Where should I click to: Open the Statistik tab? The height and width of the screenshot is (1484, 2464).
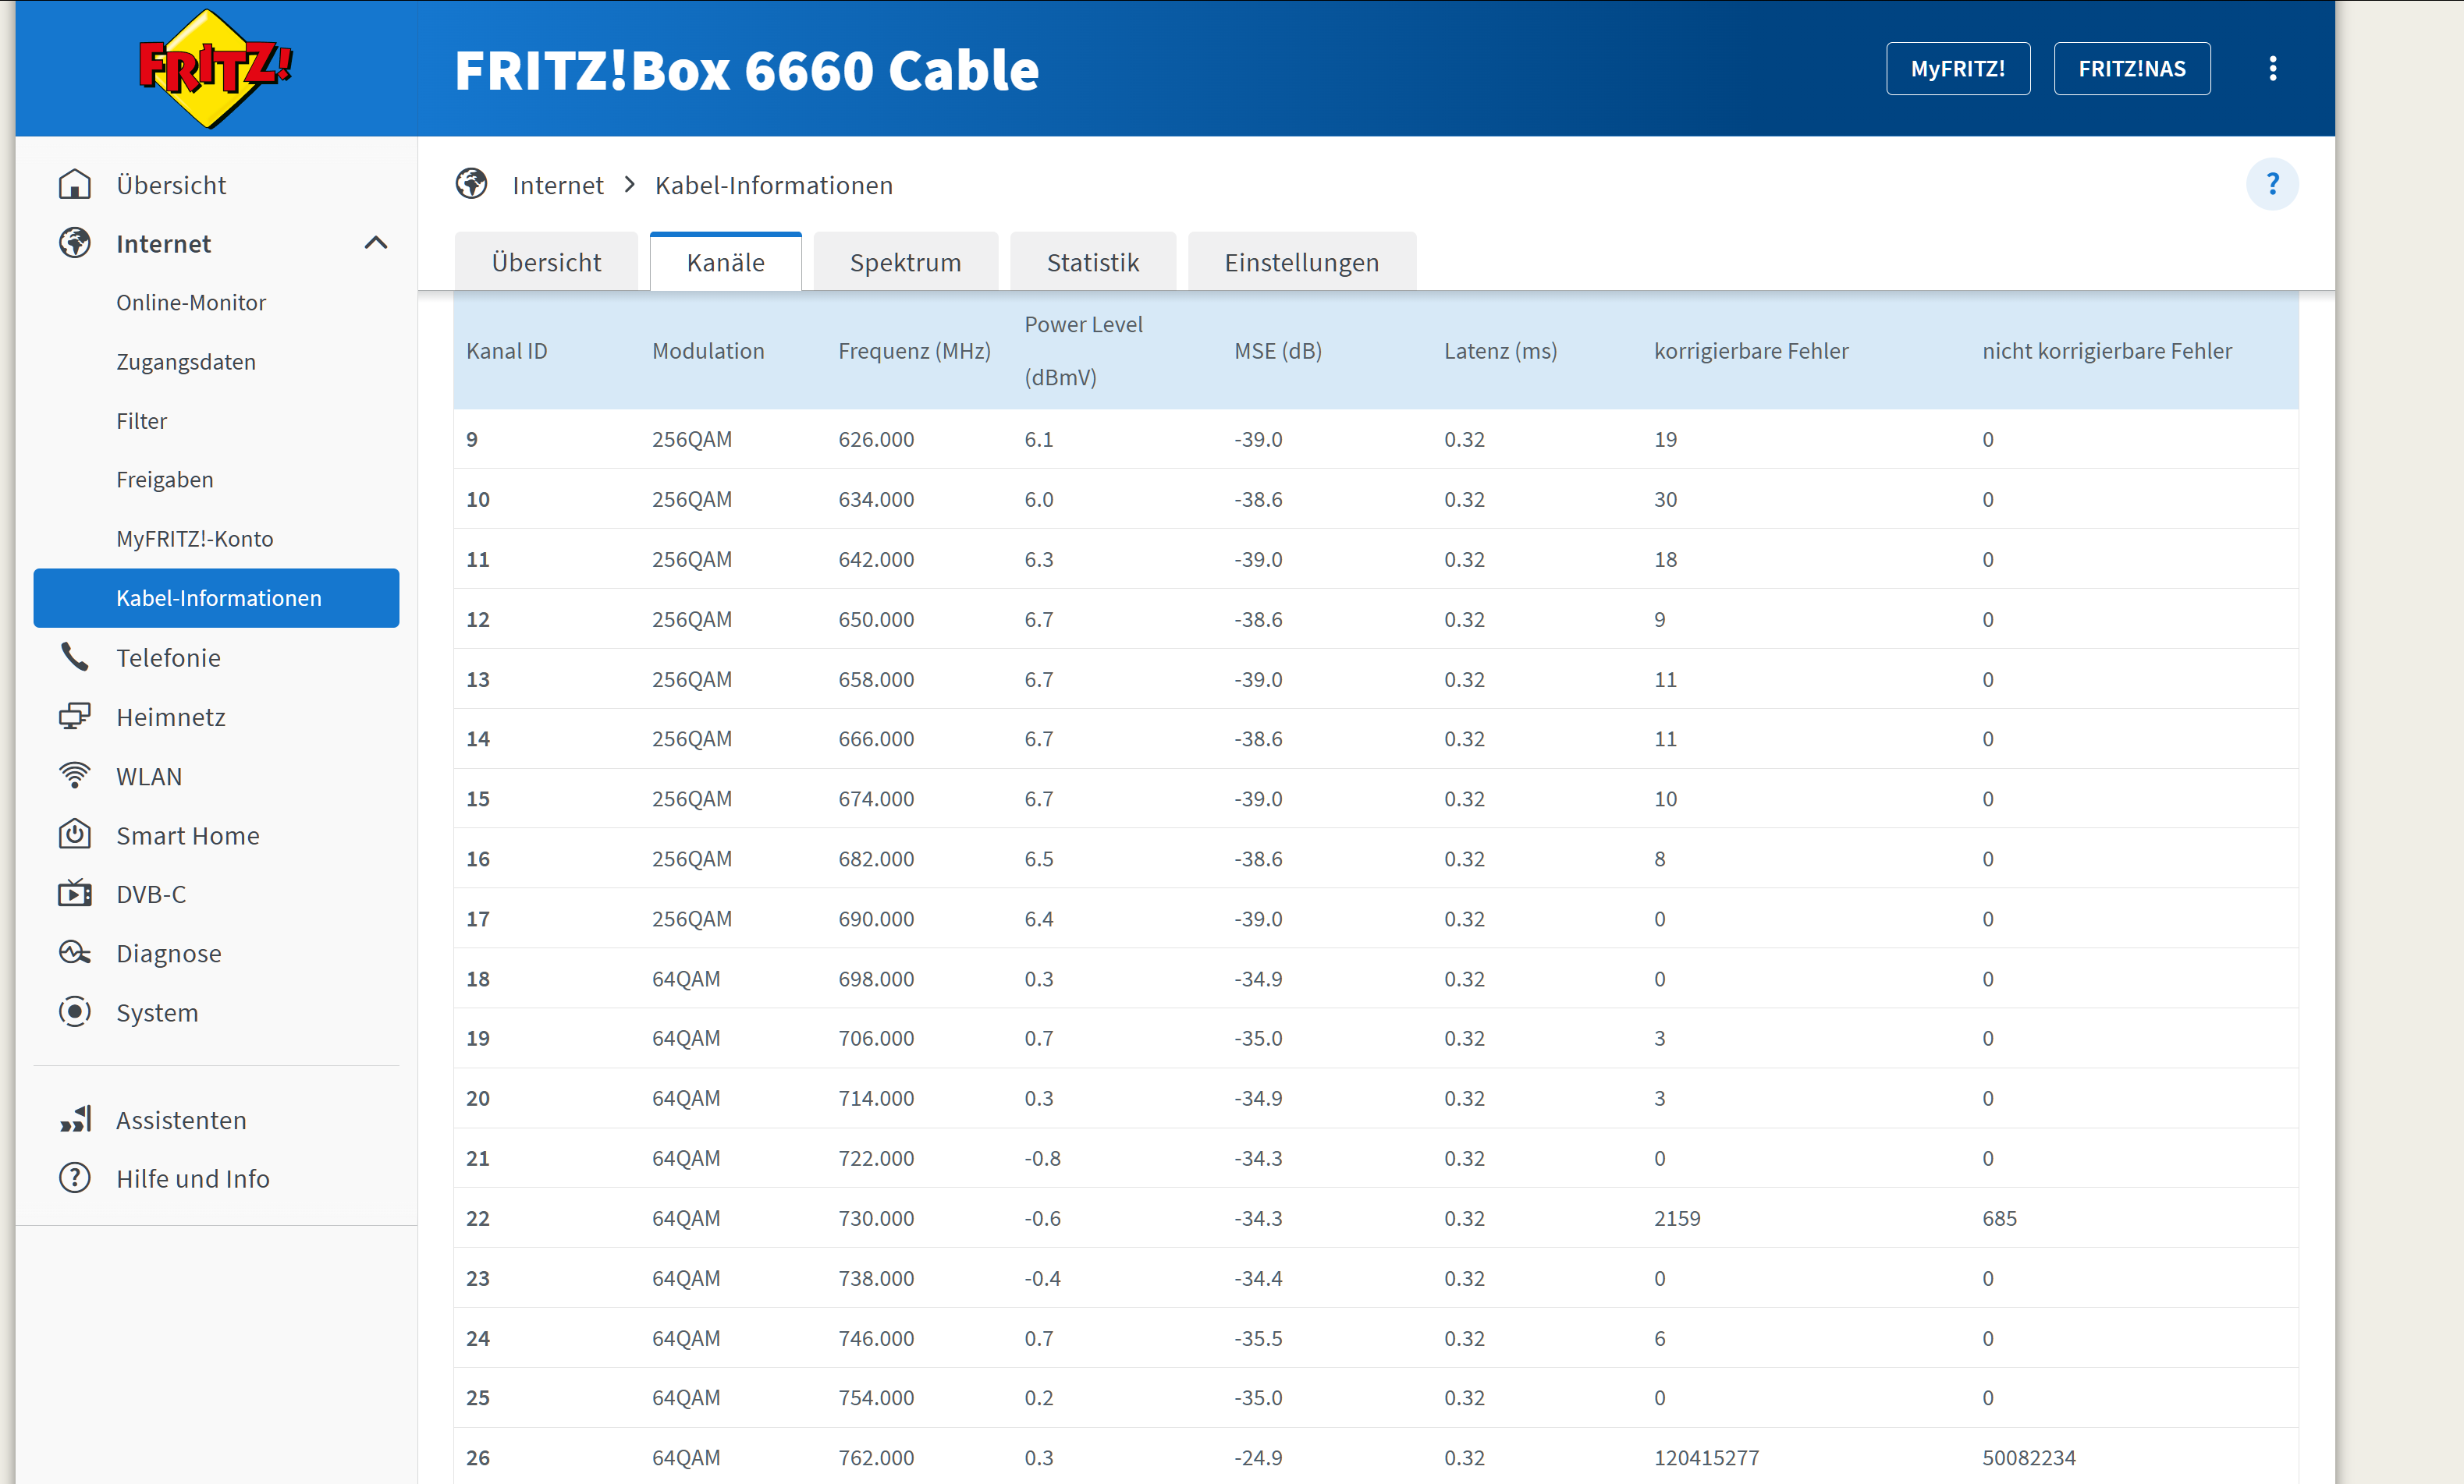(1093, 262)
